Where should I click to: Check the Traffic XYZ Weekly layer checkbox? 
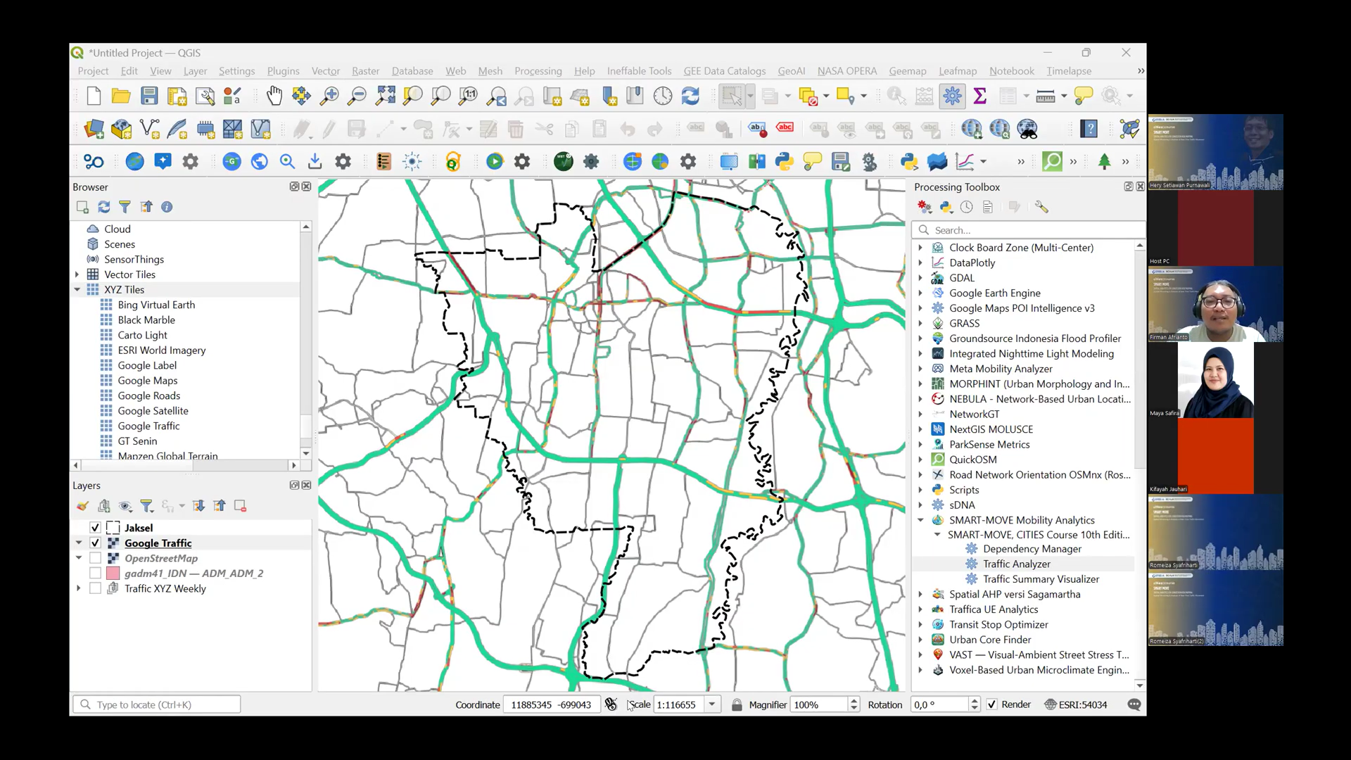(95, 588)
